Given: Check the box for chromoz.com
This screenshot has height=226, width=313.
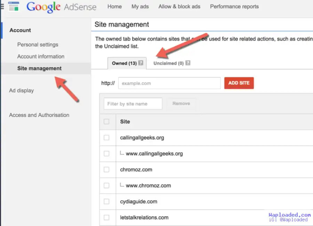Looking at the screenshot, I should tap(107, 170).
